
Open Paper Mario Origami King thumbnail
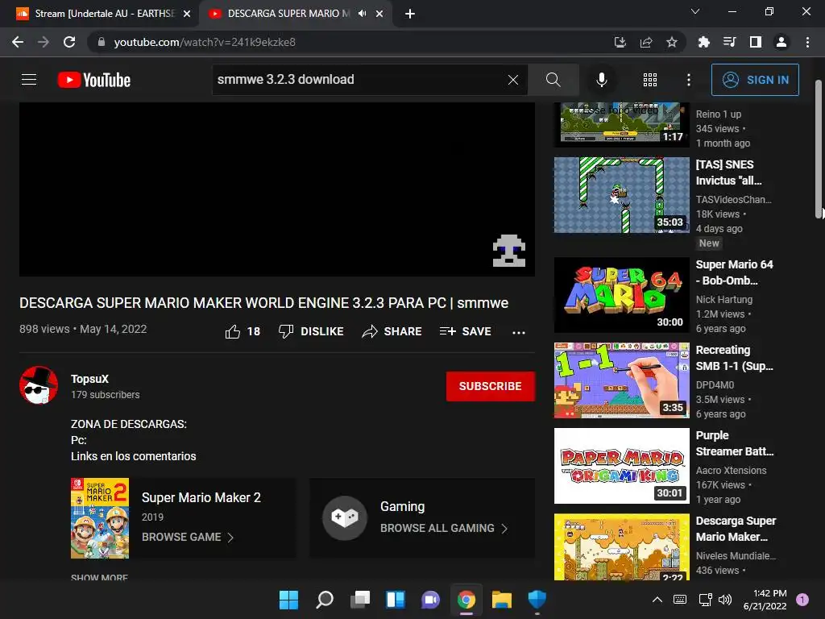click(x=622, y=466)
